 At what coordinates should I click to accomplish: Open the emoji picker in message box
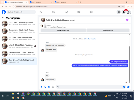tap(124, 87)
